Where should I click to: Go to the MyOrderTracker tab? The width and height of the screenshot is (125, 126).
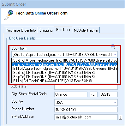86,30
